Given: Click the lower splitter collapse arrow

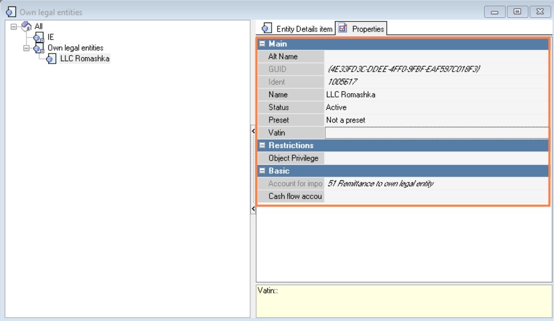Looking at the screenshot, I should [x=253, y=209].
